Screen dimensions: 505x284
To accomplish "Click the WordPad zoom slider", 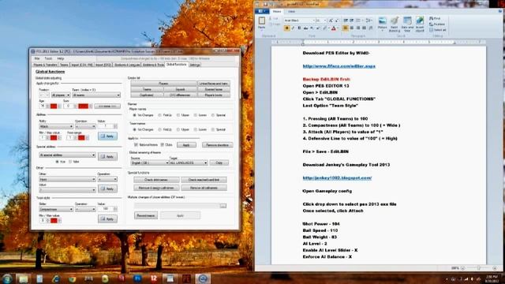I will click(x=479, y=268).
